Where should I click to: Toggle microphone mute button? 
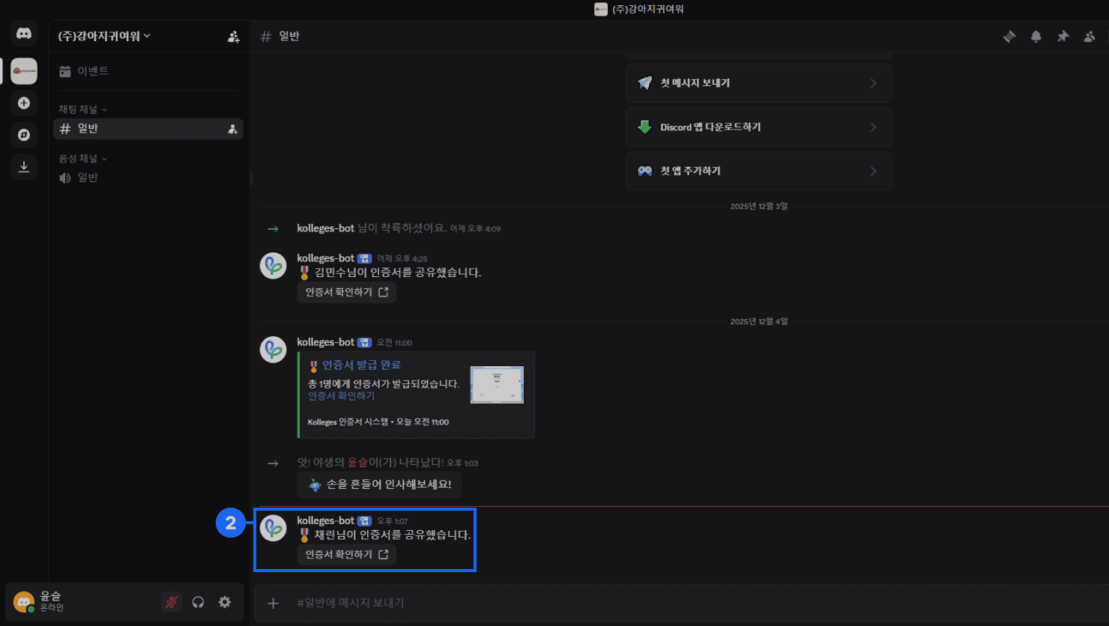point(172,602)
